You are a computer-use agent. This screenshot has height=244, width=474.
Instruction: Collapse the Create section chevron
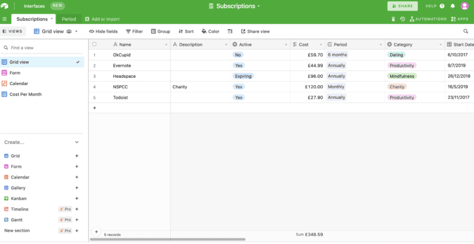click(x=77, y=142)
